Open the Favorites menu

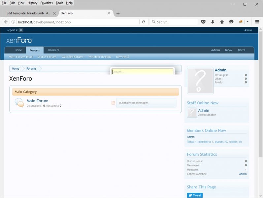coord(47,3)
